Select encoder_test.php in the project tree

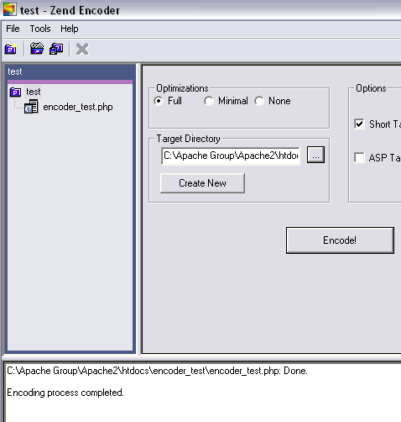pyautogui.click(x=78, y=107)
